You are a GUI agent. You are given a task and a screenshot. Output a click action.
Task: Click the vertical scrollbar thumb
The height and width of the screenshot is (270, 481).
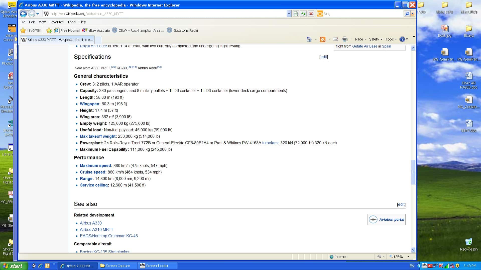(x=413, y=172)
